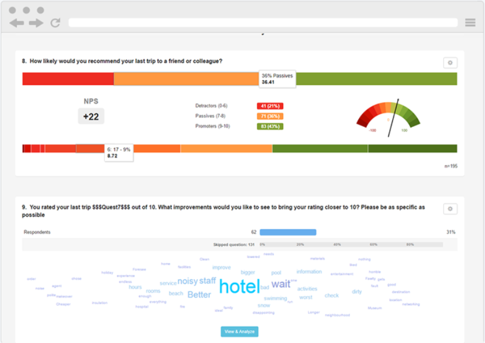The width and height of the screenshot is (485, 343).
Task: Select the red Detractors 41 (21%) badge
Action: tap(270, 106)
